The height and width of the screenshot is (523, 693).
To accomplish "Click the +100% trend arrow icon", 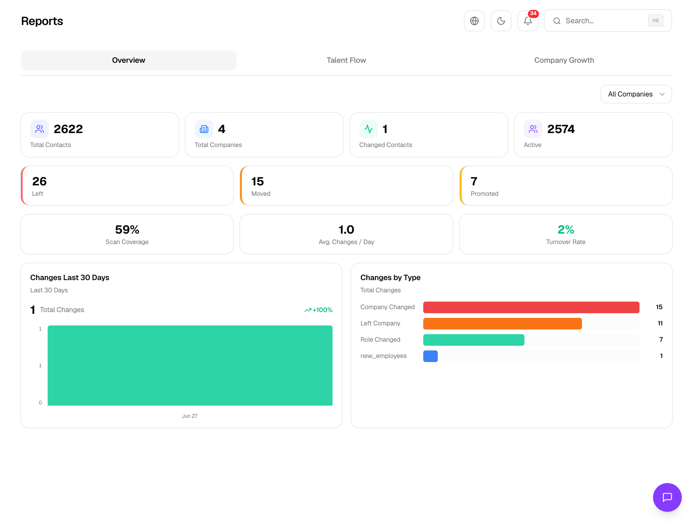I will click(308, 310).
